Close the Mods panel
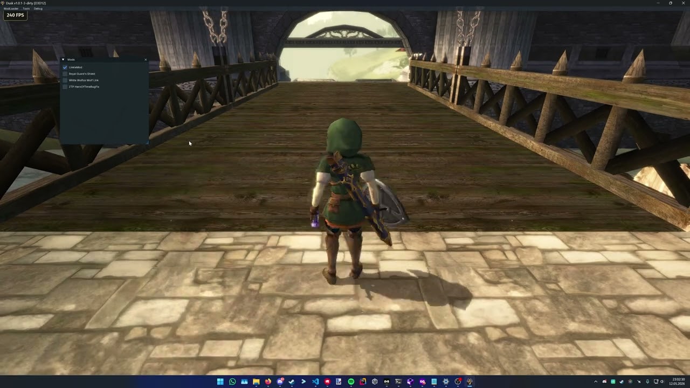The image size is (690, 388). tap(145, 59)
